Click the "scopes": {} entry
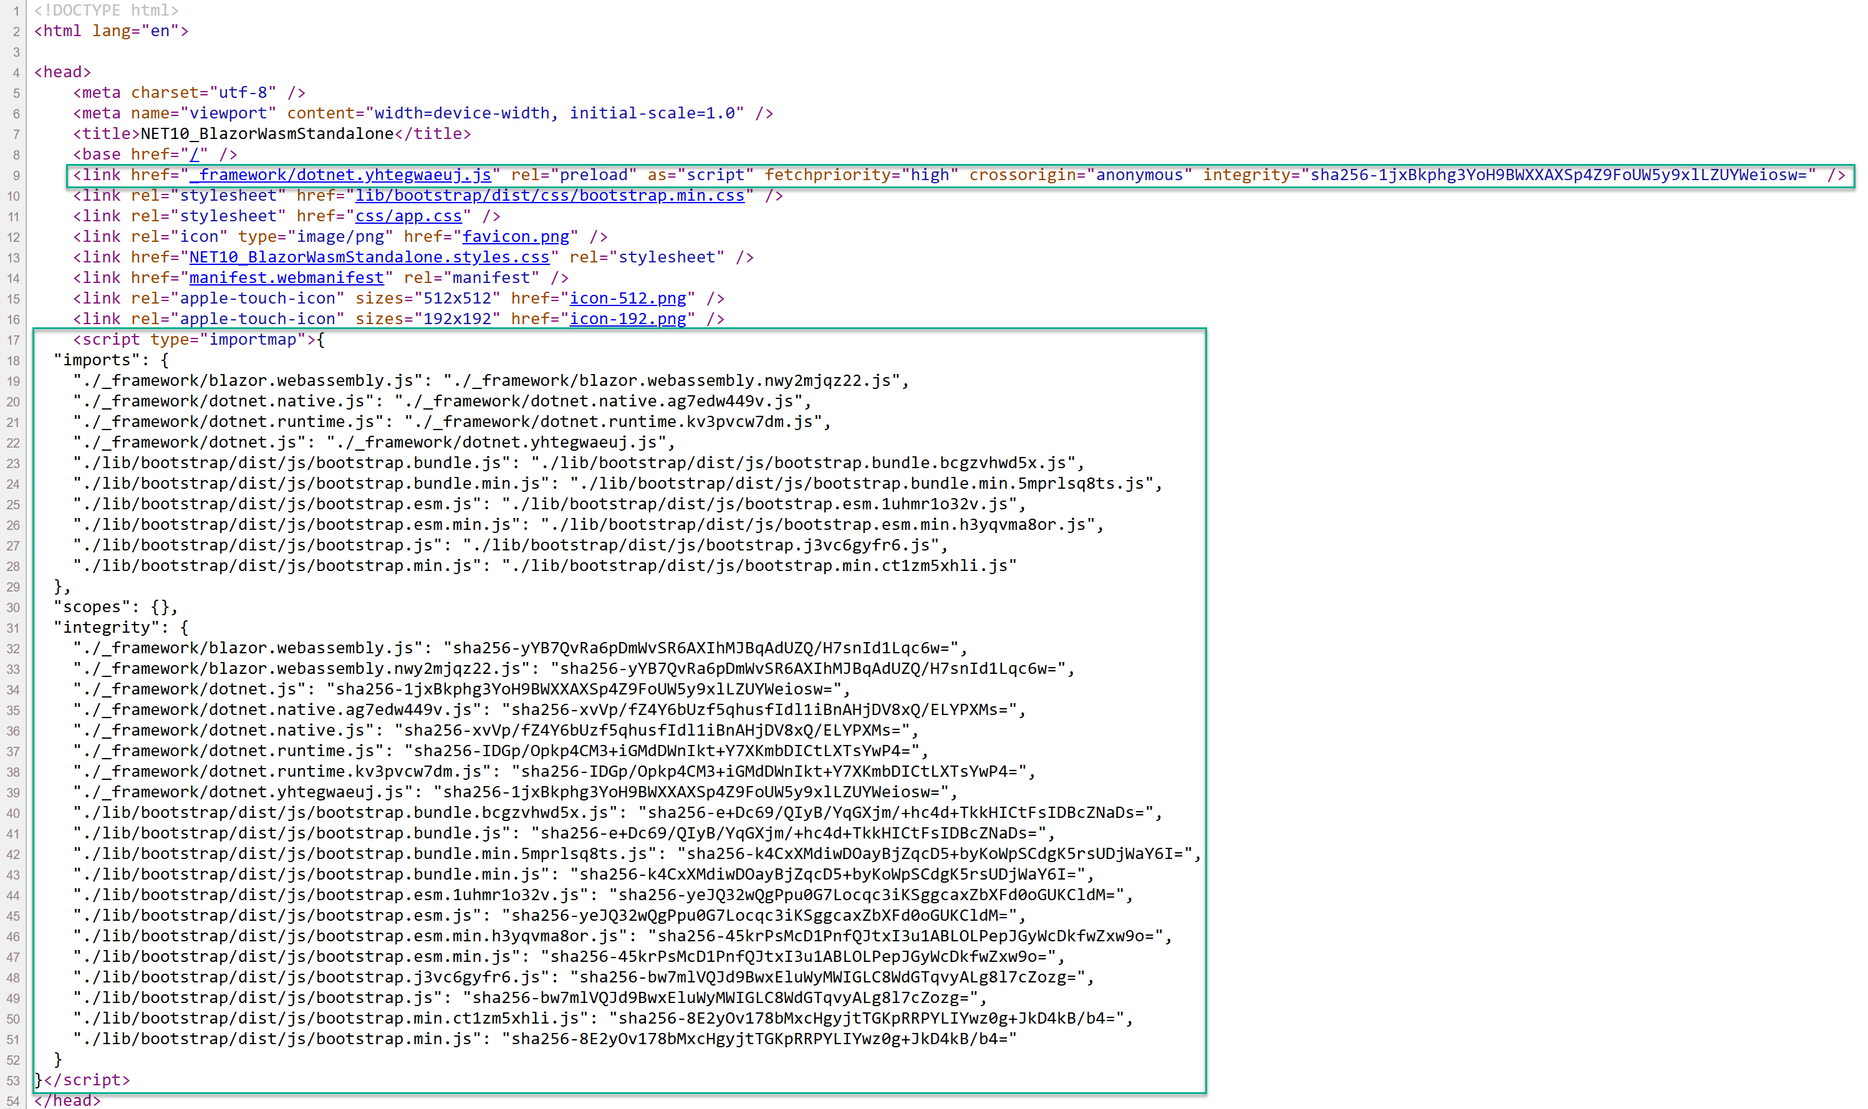This screenshot has height=1109, width=1868. coord(116,607)
